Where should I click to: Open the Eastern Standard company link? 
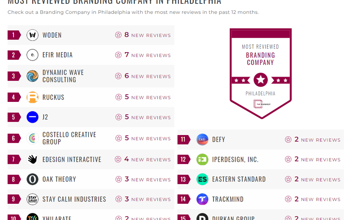pos(239,179)
